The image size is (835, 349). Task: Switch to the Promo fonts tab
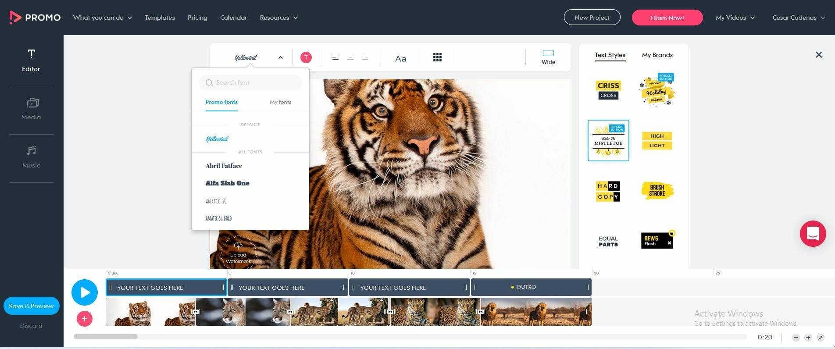(221, 102)
